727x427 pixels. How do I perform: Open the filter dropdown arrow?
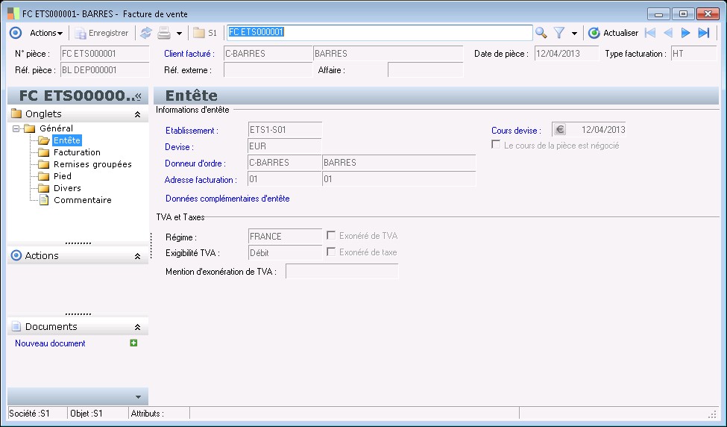pos(574,34)
